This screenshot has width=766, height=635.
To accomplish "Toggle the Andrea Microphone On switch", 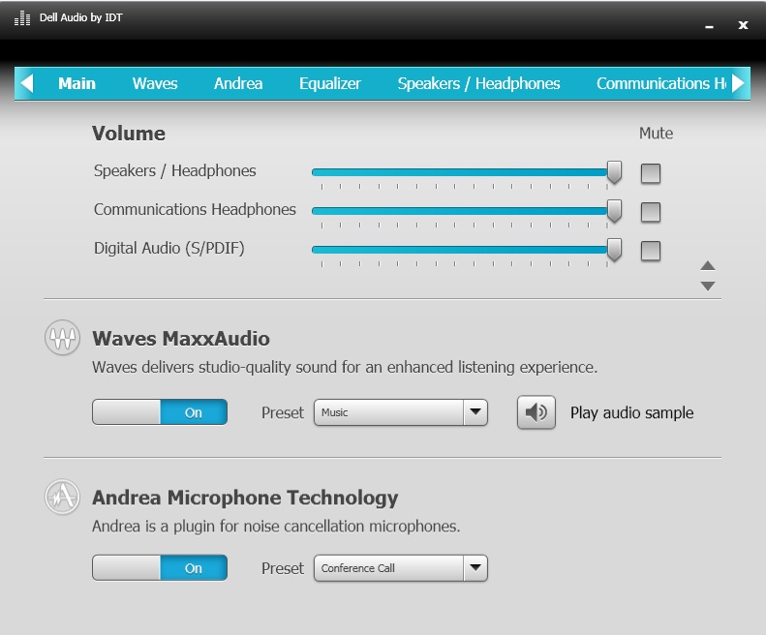I will (x=160, y=567).
